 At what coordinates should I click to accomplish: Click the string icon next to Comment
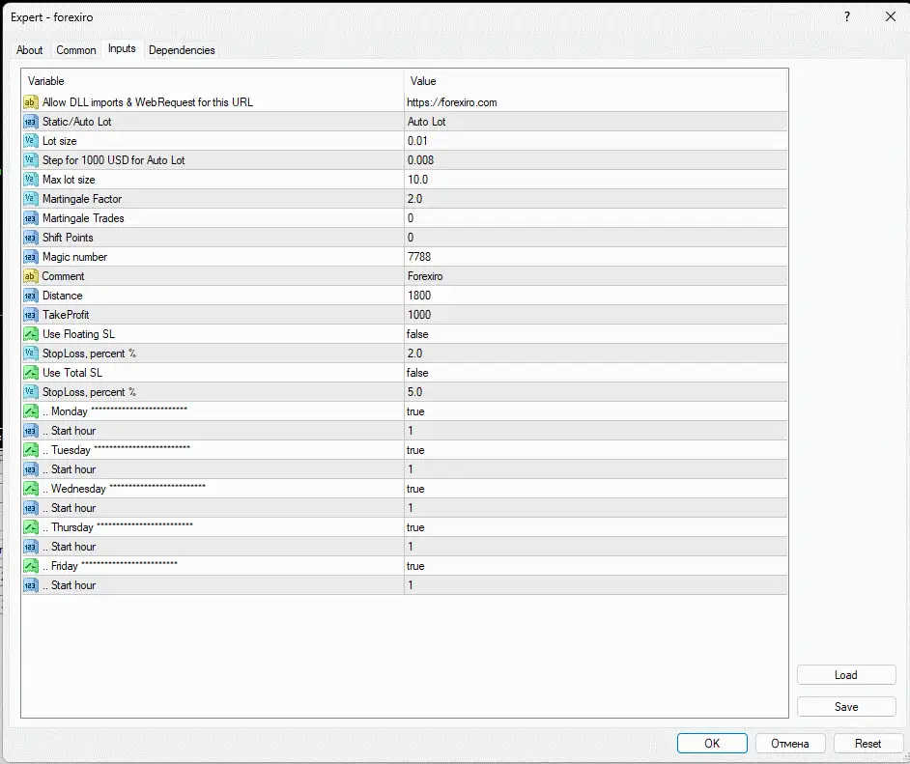[x=30, y=276]
